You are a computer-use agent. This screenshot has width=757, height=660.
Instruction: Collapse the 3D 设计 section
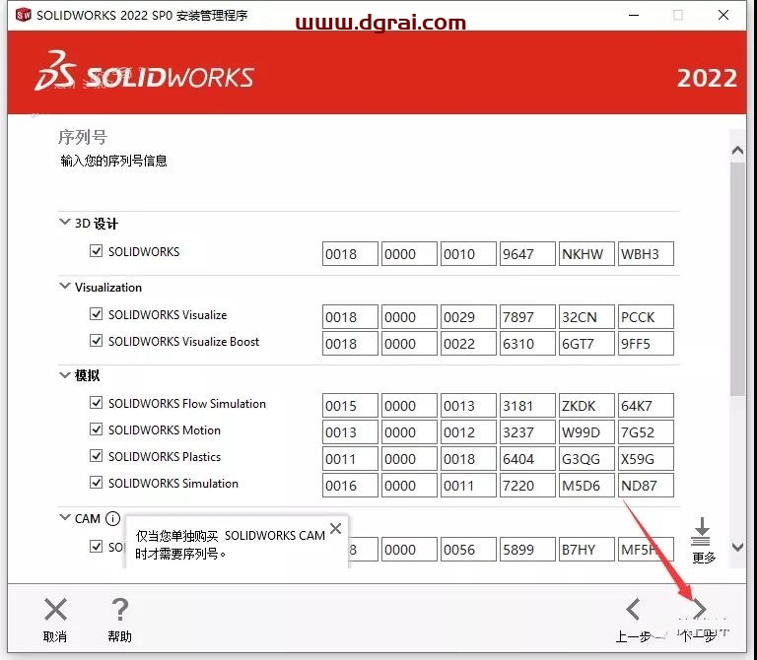pos(65,222)
